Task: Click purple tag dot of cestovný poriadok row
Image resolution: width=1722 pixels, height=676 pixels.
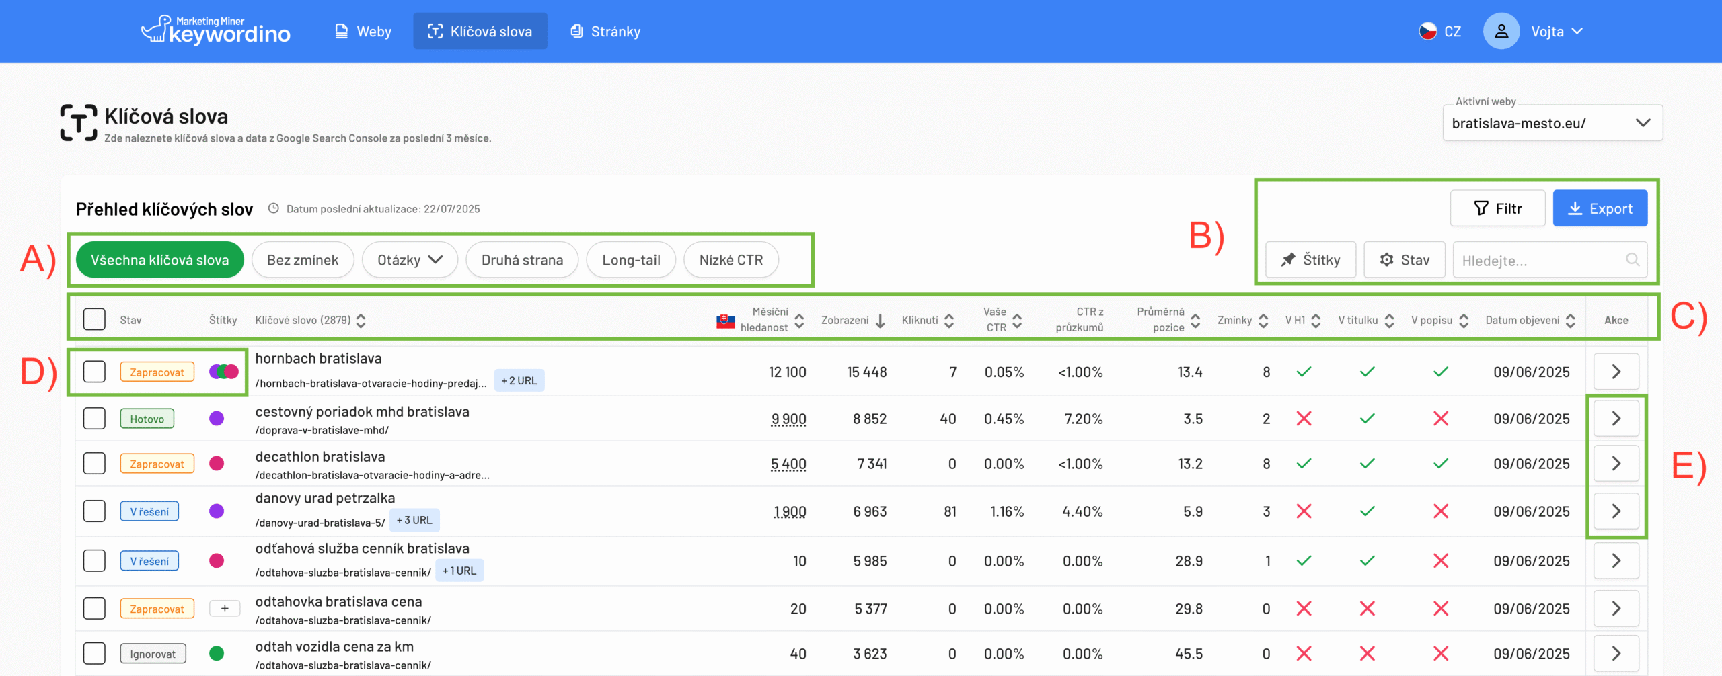Action: click(x=217, y=418)
